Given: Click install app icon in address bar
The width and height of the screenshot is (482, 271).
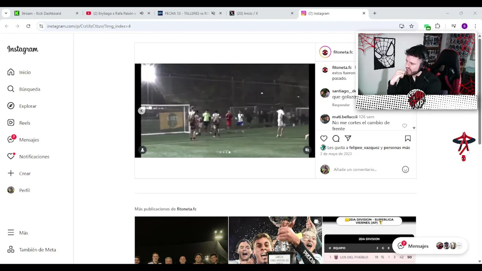Looking at the screenshot, I should point(402,26).
